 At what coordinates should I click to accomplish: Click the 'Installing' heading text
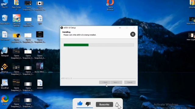(x=66, y=32)
